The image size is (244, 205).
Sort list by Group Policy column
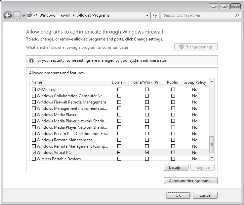[195, 82]
